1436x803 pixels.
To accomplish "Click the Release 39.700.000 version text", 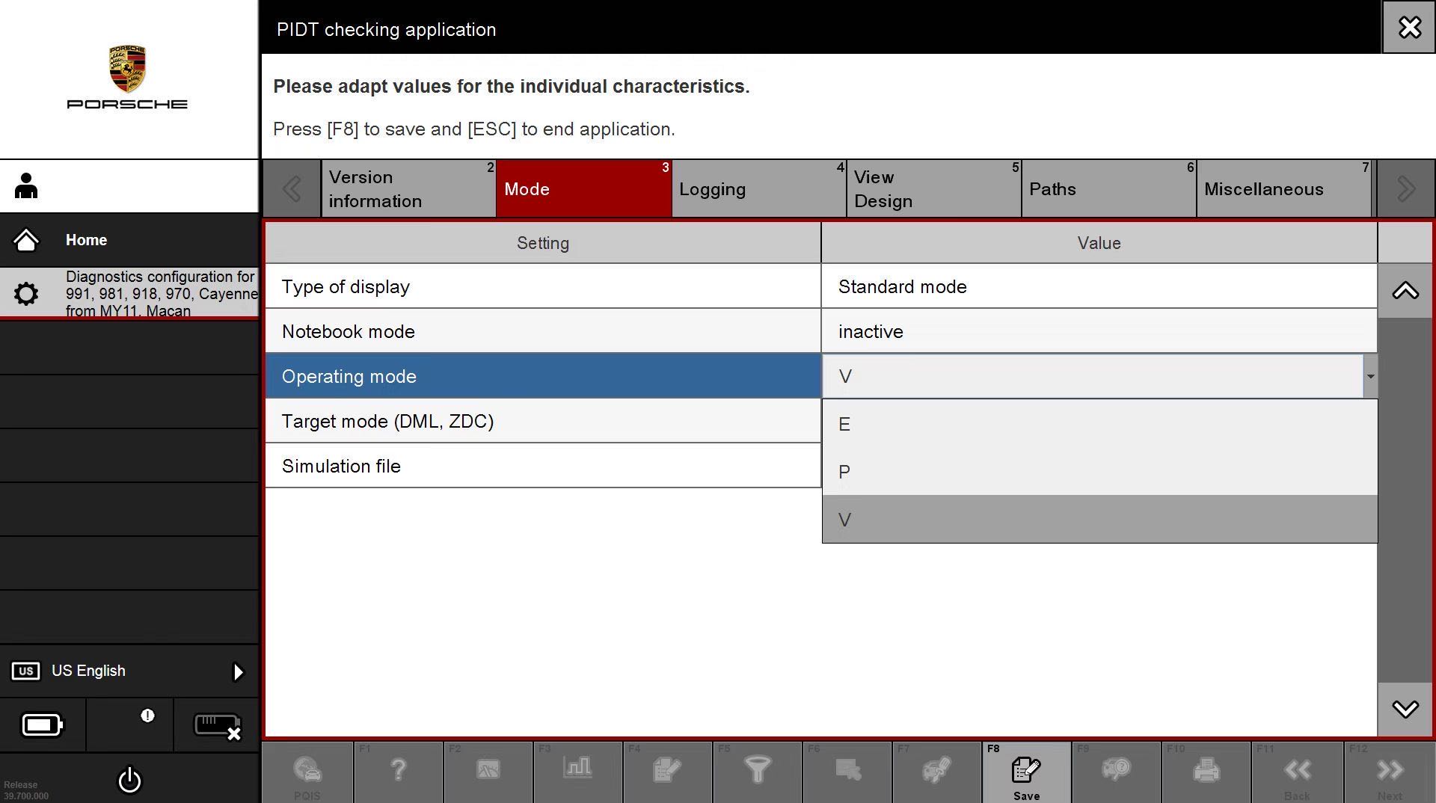I will coord(25,790).
